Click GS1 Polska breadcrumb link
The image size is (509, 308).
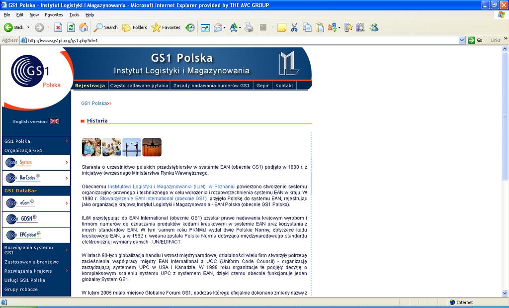coord(94,103)
